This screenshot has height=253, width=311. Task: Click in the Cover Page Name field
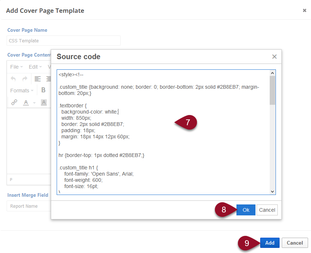[64, 41]
